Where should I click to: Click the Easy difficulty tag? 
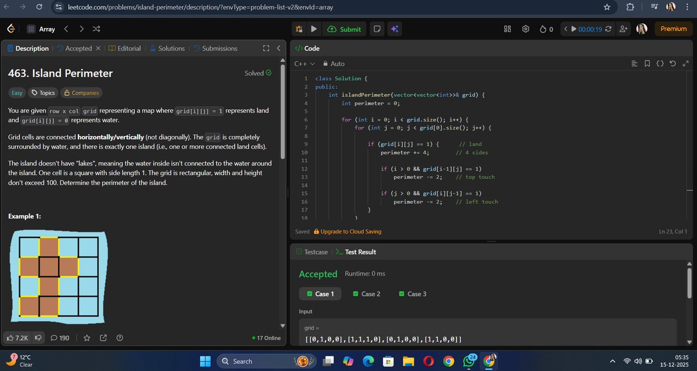pyautogui.click(x=17, y=93)
